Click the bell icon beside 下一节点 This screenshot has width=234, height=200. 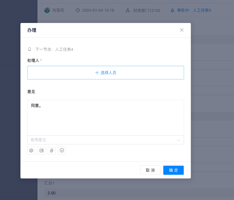pos(30,49)
